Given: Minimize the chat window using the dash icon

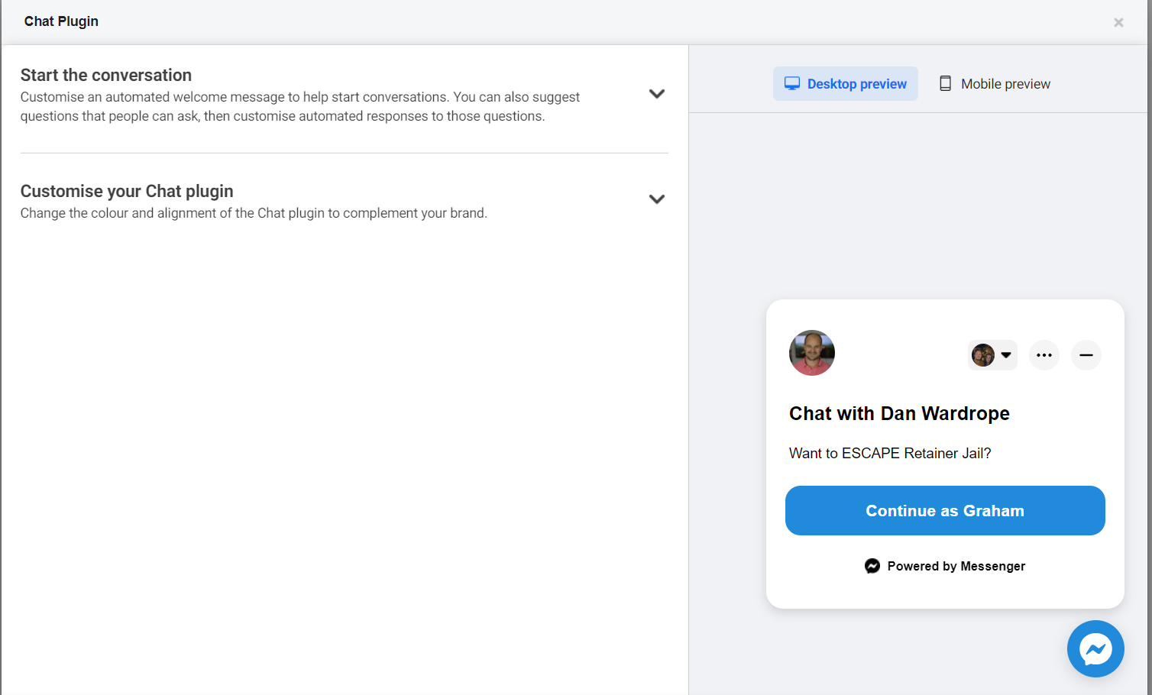Looking at the screenshot, I should pyautogui.click(x=1086, y=354).
